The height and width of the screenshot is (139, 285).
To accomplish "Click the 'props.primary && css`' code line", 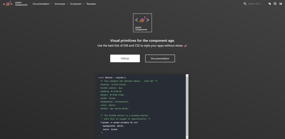I will [x=119, y=123].
